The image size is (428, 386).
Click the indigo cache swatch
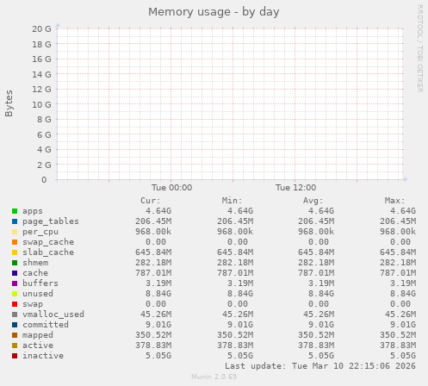(15, 273)
